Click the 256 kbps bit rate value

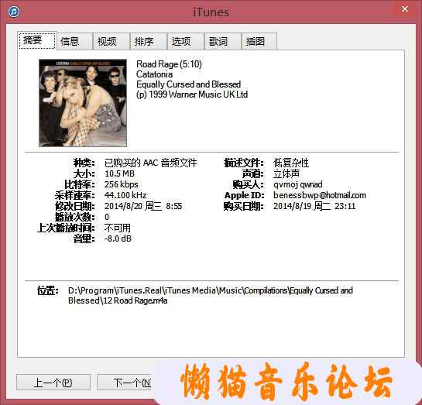click(122, 184)
